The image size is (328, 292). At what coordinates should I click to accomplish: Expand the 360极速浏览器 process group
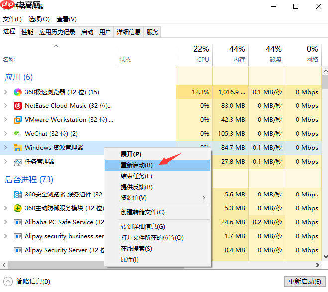(x=6, y=92)
